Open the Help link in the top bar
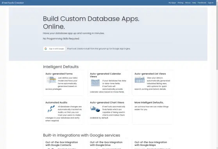The height and width of the screenshot is (149, 218). tap(194, 3)
